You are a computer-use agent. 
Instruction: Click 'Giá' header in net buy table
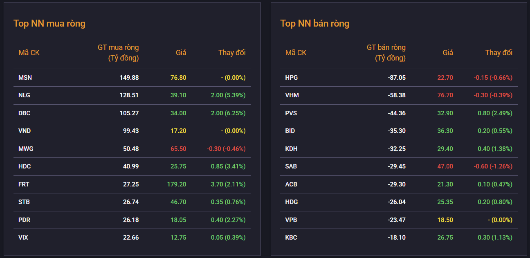181,53
